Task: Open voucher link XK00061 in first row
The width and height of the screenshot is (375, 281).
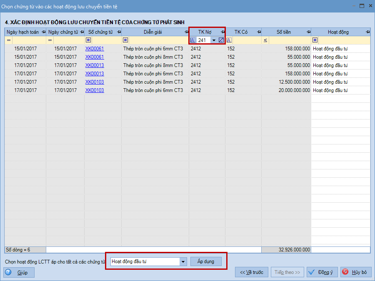Action: [x=95, y=49]
